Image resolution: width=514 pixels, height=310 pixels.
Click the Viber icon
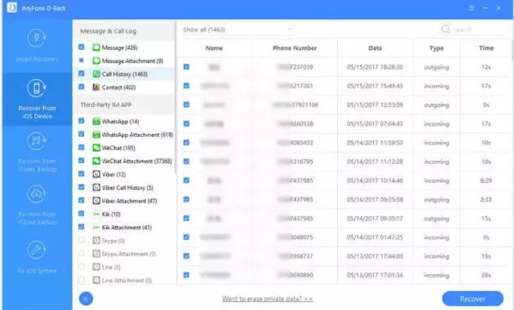click(96, 175)
